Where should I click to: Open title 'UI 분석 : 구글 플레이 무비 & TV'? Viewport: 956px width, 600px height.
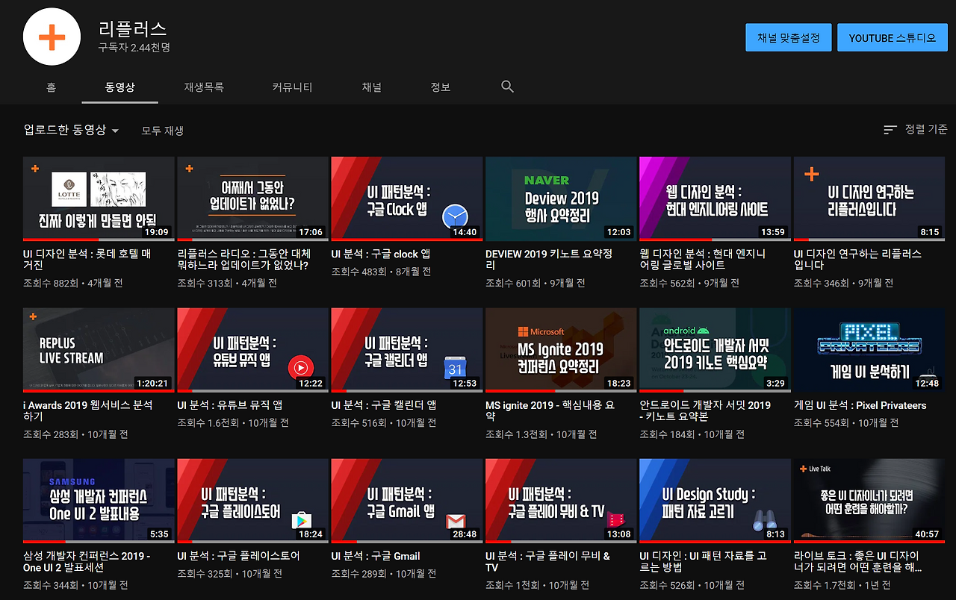coord(547,562)
